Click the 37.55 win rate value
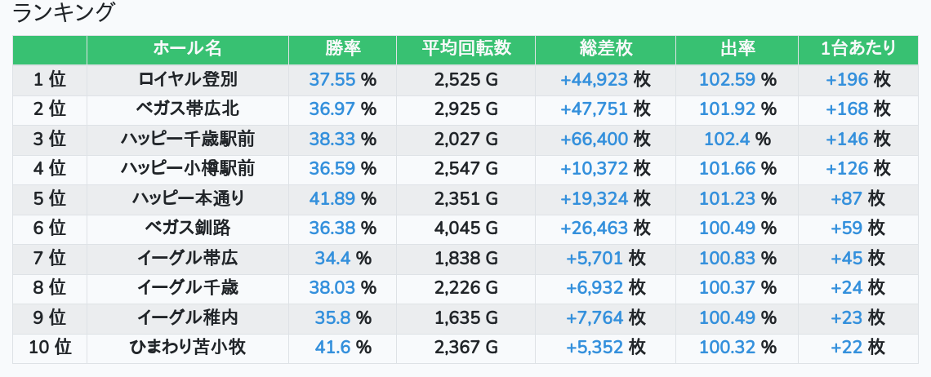This screenshot has height=377, width=931. click(332, 79)
